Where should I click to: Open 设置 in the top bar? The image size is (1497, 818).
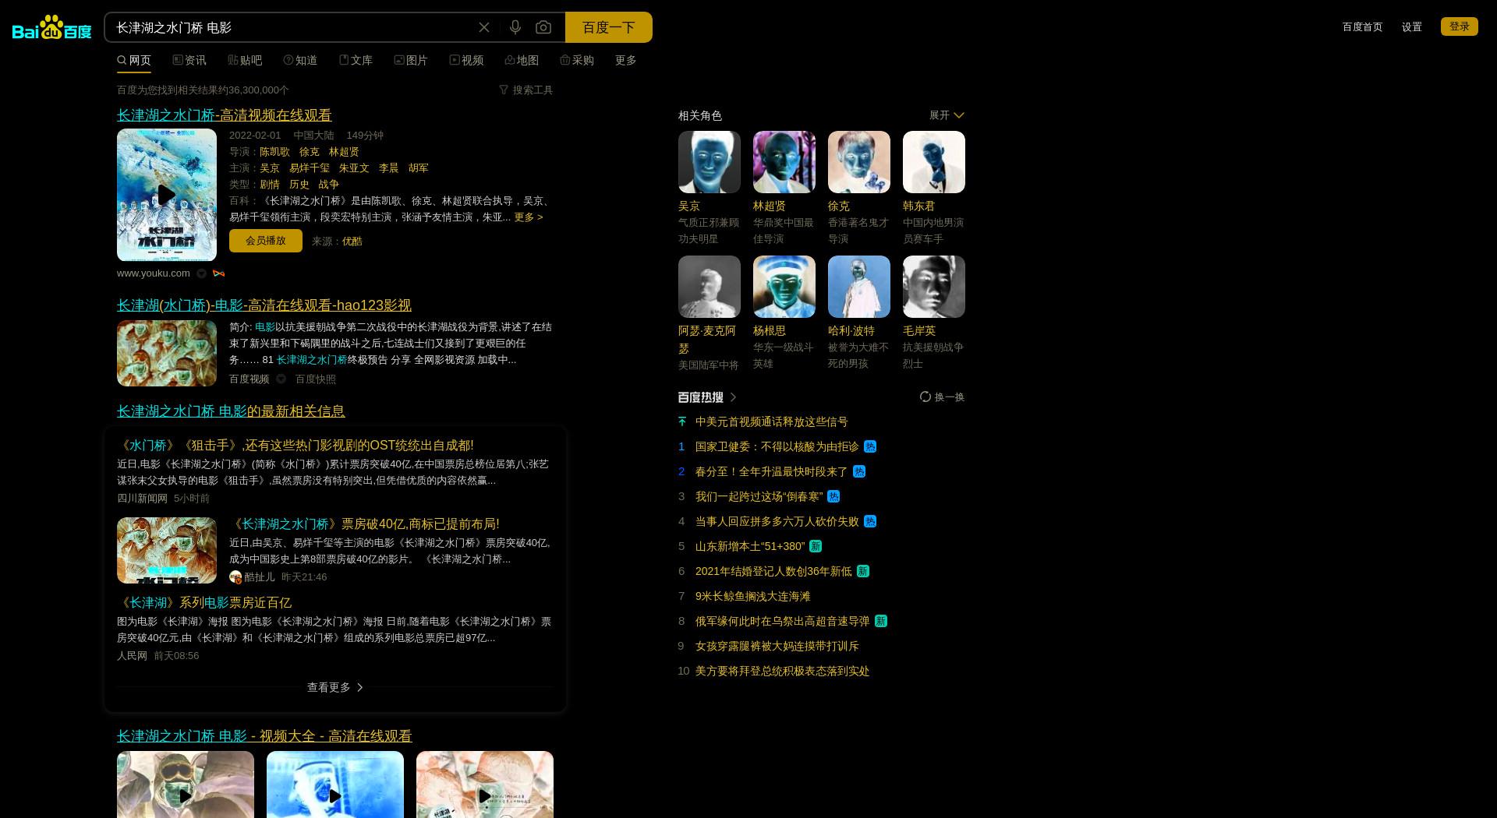(1412, 26)
